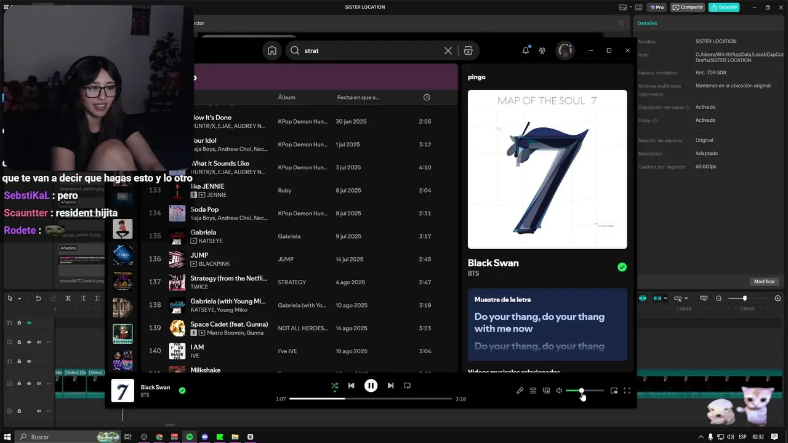This screenshot has height=443, width=788.
Task: Open BTS artist link under Black Swan title
Action: [x=473, y=273]
